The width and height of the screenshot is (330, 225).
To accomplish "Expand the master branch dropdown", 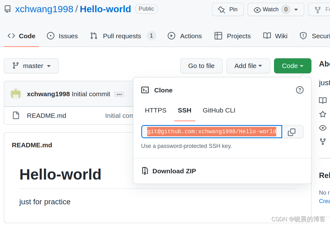I will coord(31,66).
